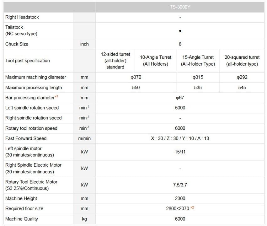Select the 10-Angle Turret cell

[156, 61]
